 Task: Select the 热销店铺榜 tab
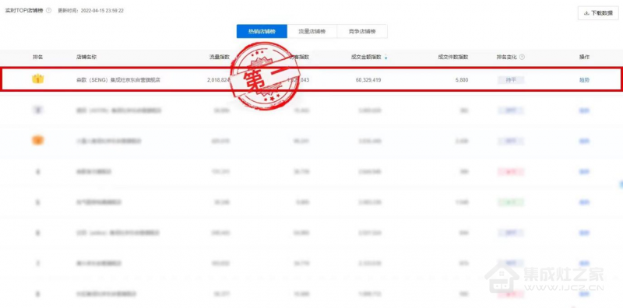coord(262,31)
